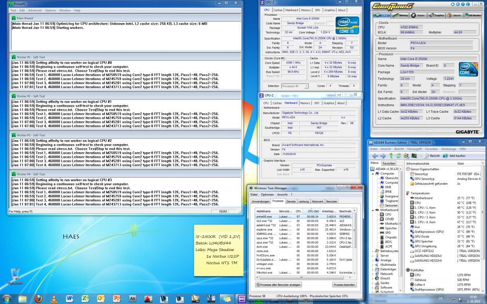
Task: Click AIDA64 forward navigation arrow
Action: point(383,155)
